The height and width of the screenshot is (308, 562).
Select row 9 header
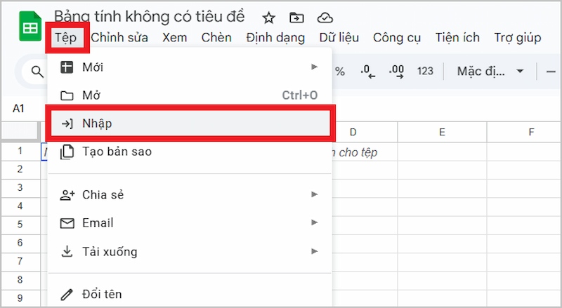[x=20, y=298]
